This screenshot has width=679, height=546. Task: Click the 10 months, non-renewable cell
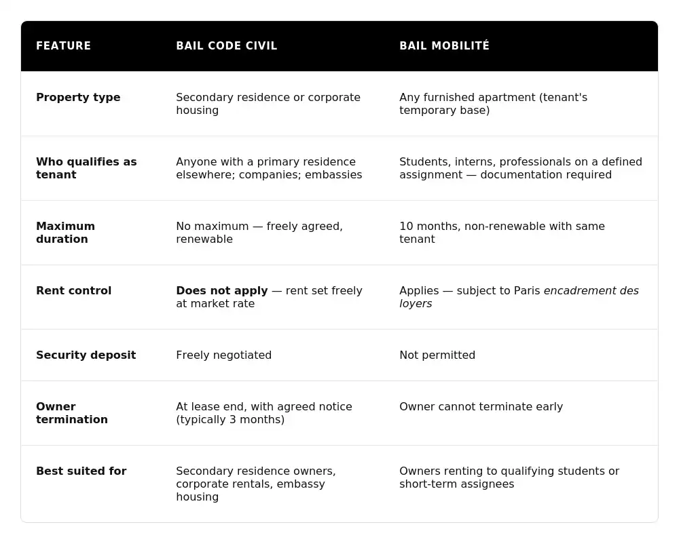coord(501,233)
